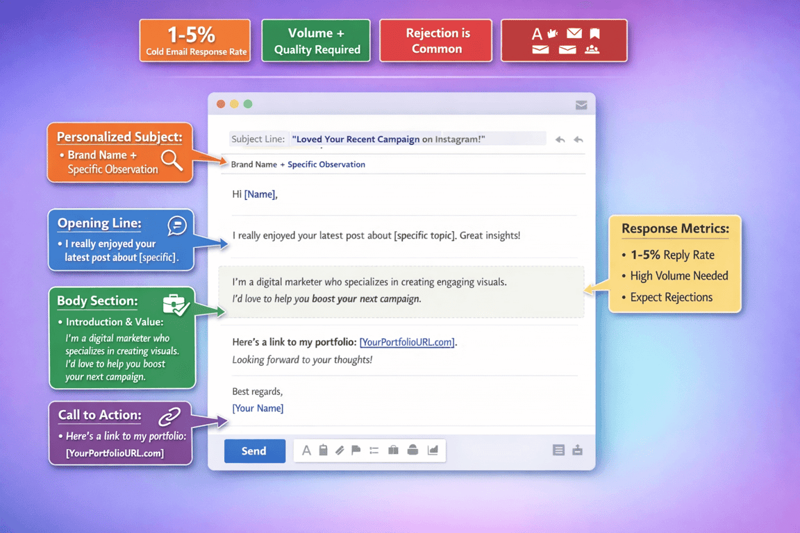Click "Looking forward to your thoughts!" line
Viewport: 800px width, 533px height.
point(303,360)
